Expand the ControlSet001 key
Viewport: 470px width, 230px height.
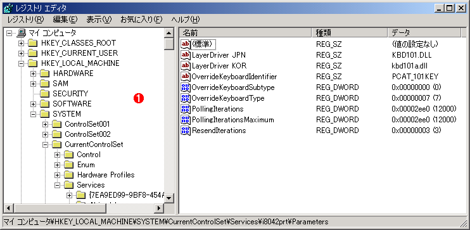pyautogui.click(x=45, y=124)
